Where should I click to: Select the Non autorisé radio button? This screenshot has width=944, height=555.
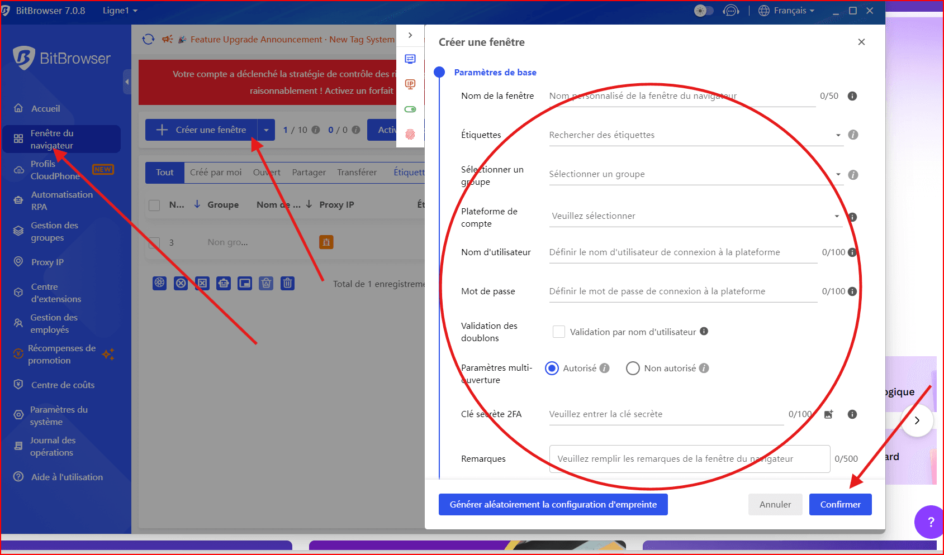[x=633, y=369]
